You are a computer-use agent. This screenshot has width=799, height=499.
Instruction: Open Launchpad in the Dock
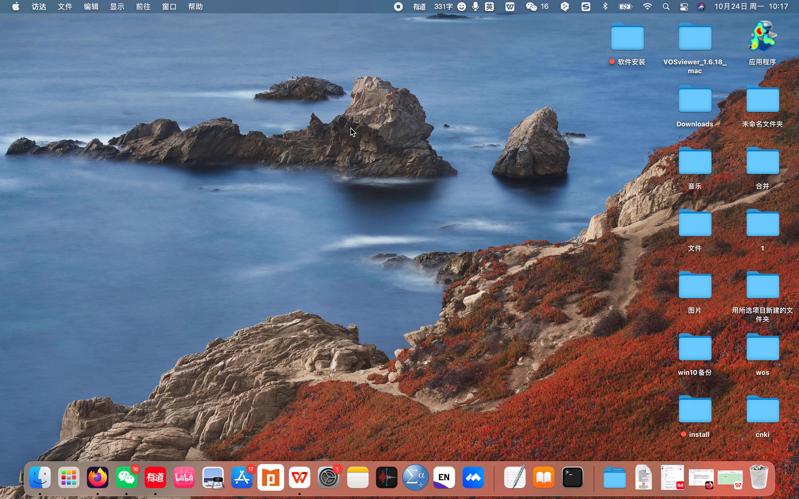click(x=69, y=477)
